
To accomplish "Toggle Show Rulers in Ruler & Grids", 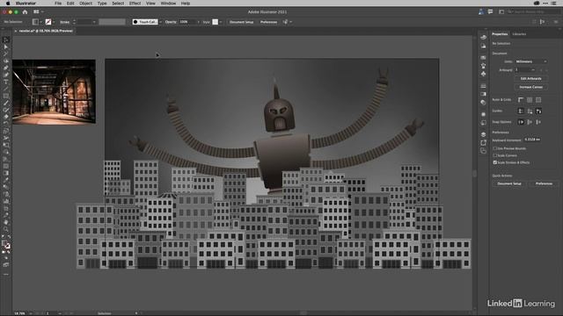I will click(x=521, y=100).
